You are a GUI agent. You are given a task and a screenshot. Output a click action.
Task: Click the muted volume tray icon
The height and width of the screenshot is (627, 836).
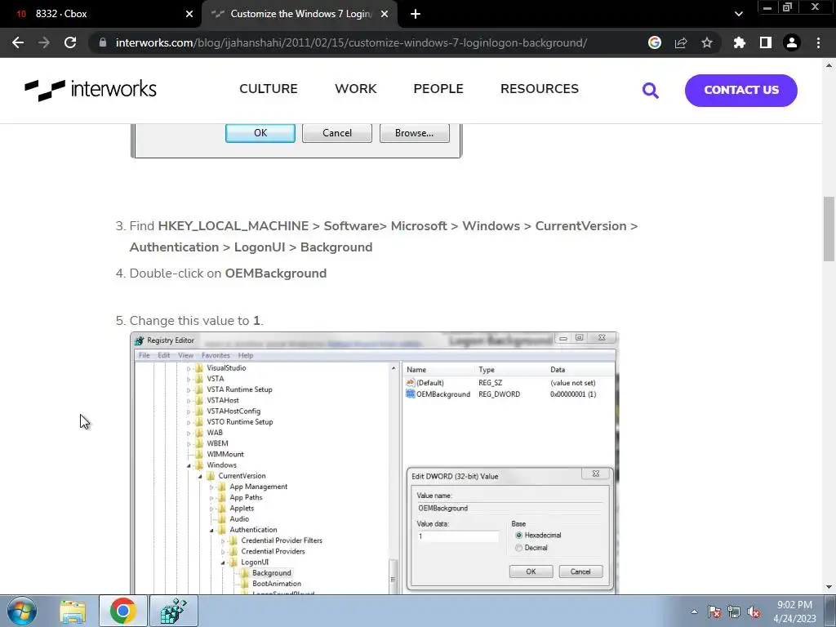point(754,611)
